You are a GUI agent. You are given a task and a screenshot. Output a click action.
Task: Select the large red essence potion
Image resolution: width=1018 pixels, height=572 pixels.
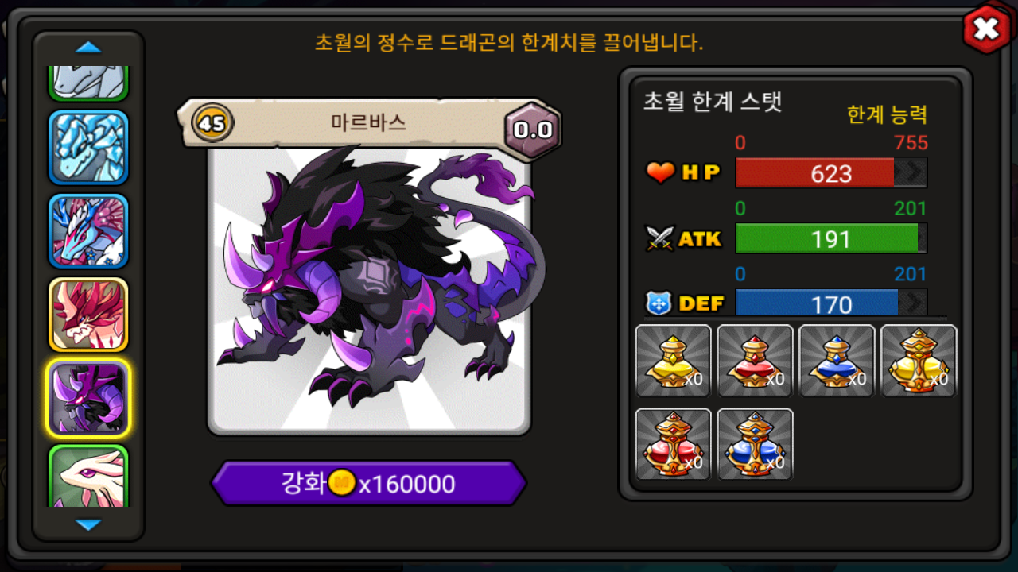tap(673, 444)
